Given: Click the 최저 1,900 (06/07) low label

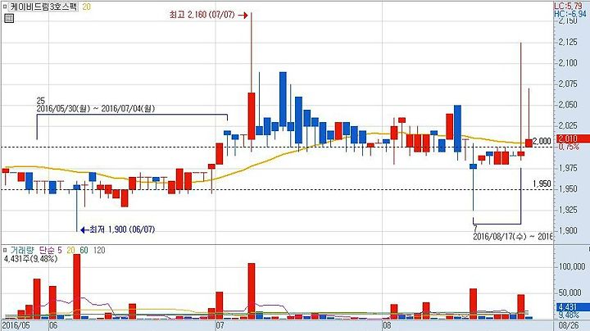Looking at the screenshot, I should pos(122,229).
